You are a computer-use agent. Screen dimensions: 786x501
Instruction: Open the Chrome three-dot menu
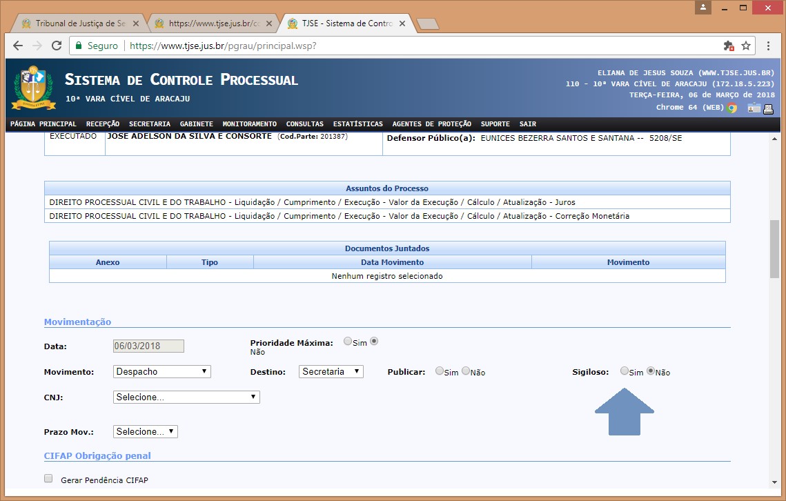pos(769,46)
